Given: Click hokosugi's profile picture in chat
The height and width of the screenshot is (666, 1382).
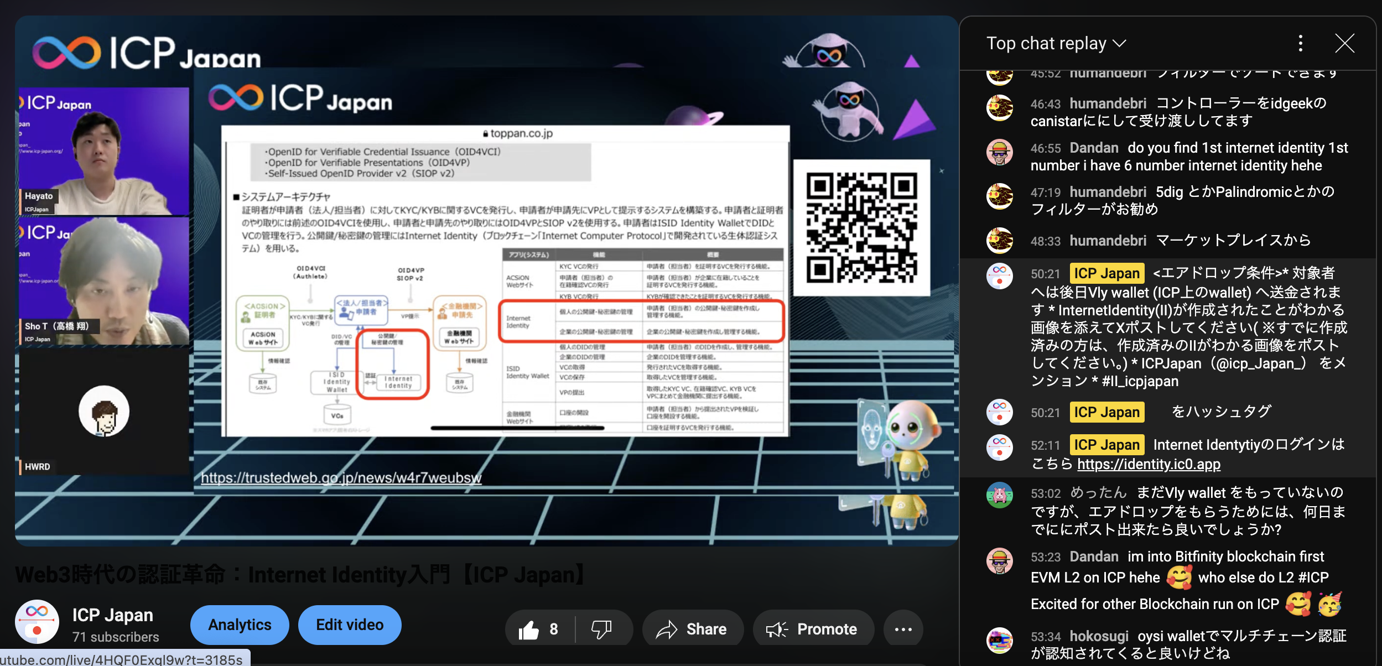Looking at the screenshot, I should click(1000, 642).
